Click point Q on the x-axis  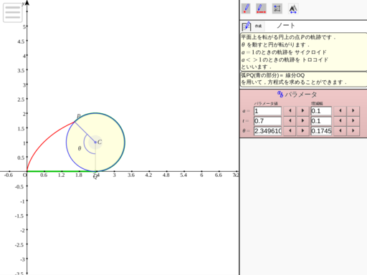95,171
